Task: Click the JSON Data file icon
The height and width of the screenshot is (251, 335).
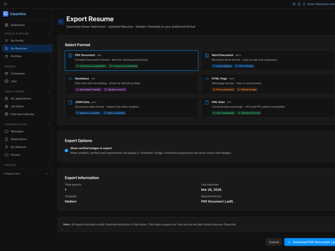Action: (x=70, y=102)
